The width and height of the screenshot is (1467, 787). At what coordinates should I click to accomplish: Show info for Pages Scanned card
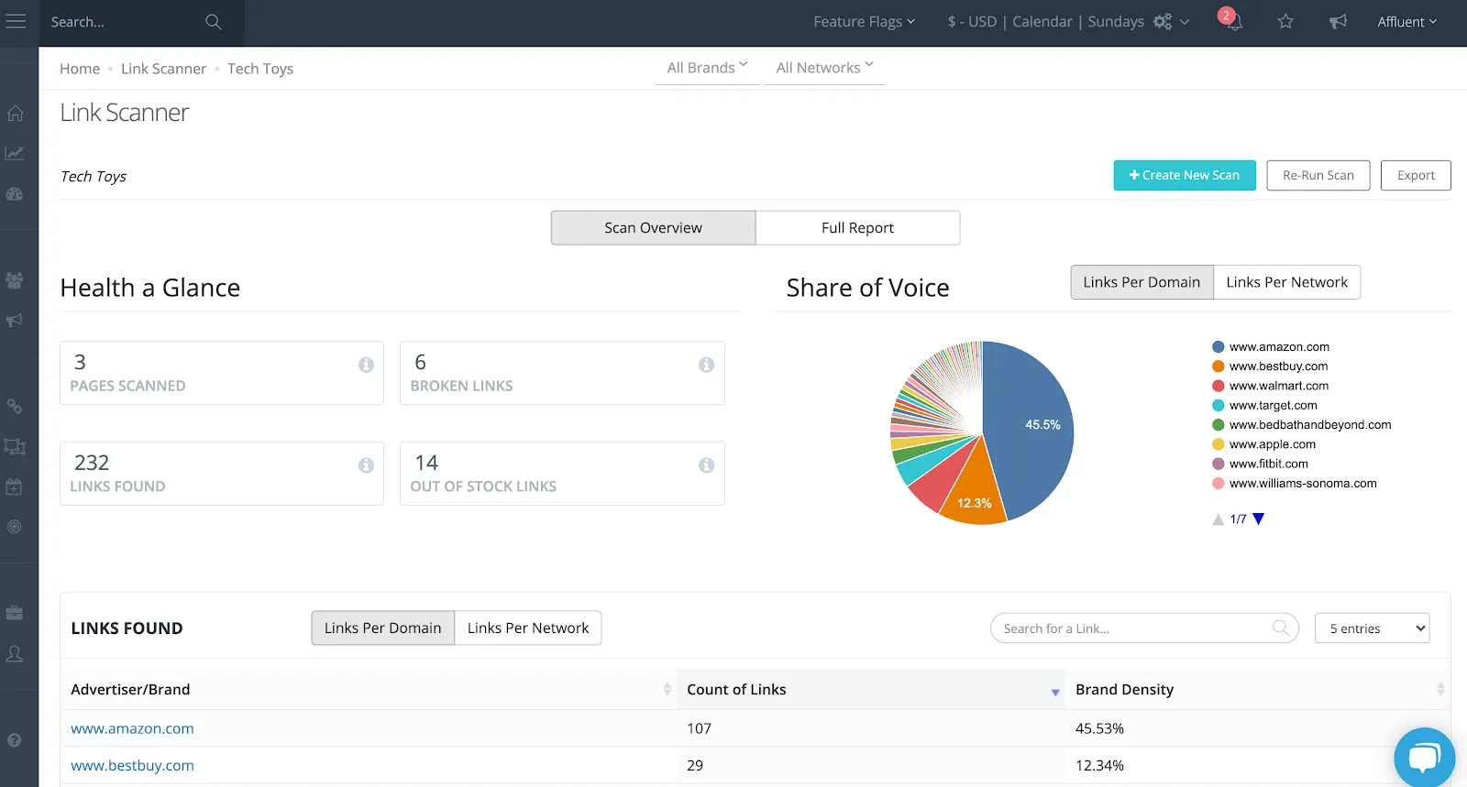pos(366,365)
